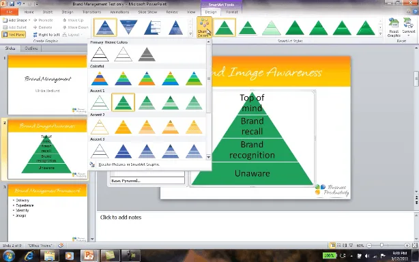This screenshot has height=262, width=419.
Task: Choose Accent 1 Colored Outline option
Action: pos(100,102)
